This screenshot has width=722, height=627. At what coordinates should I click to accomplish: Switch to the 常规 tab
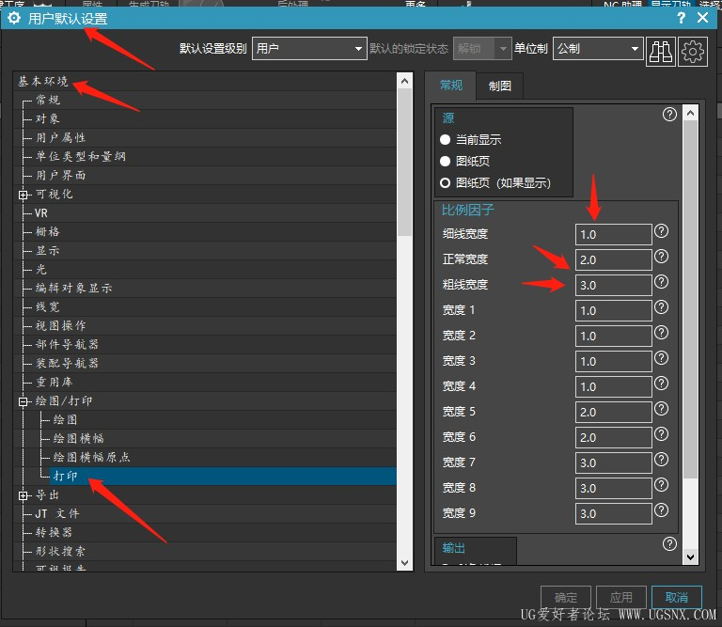click(451, 86)
